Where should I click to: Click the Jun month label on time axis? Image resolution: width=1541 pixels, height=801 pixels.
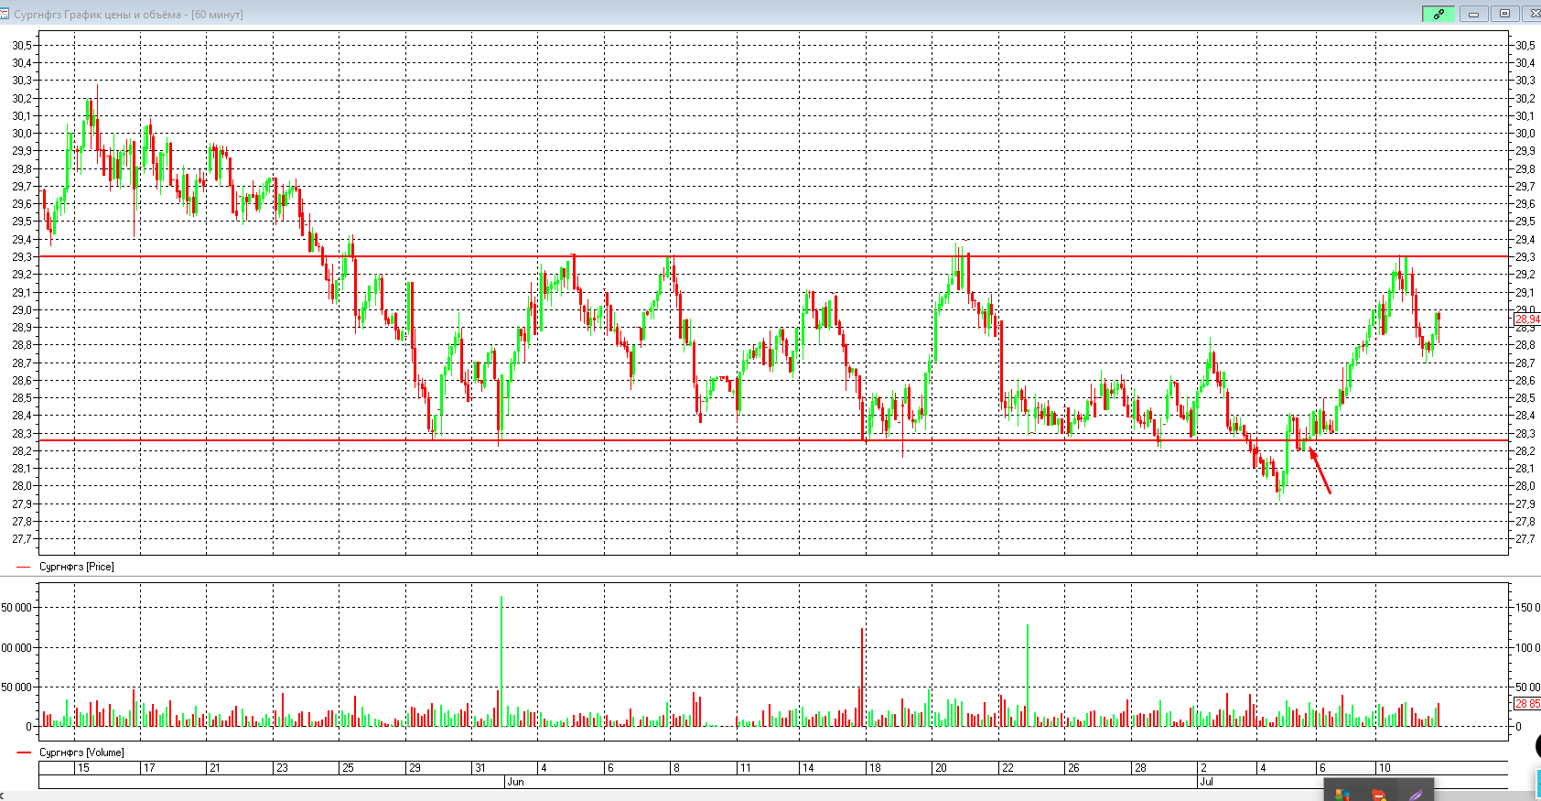(x=515, y=782)
